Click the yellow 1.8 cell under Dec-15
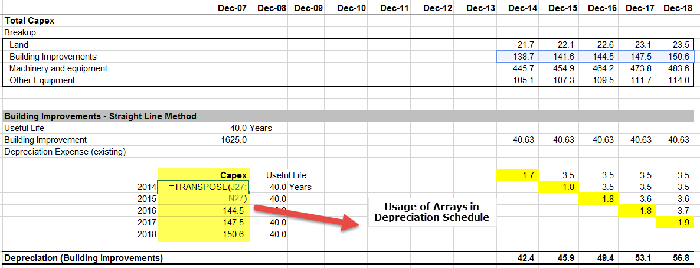 click(559, 187)
